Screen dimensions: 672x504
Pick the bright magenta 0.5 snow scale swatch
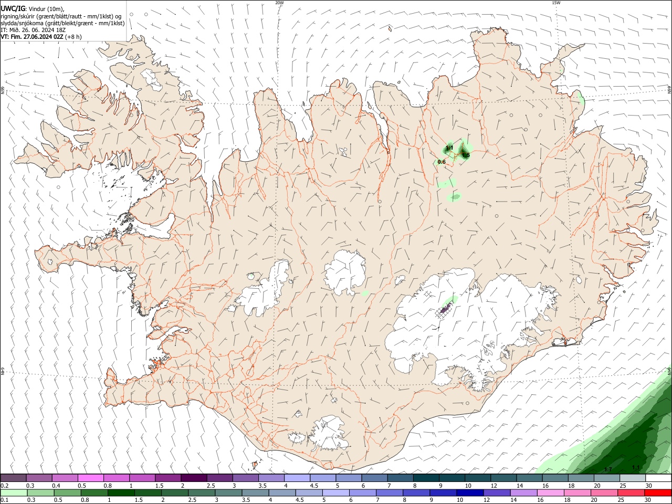(91, 478)
